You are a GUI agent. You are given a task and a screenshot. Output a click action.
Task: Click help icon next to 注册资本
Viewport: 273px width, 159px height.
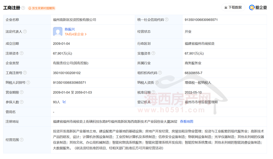tap(22, 53)
